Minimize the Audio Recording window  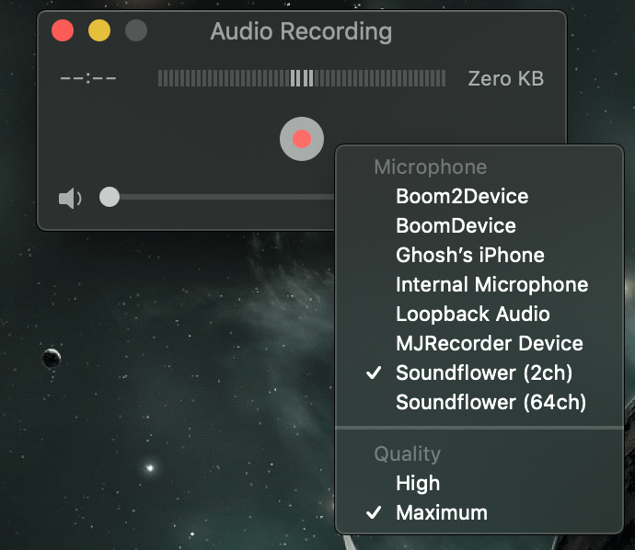pos(99,30)
